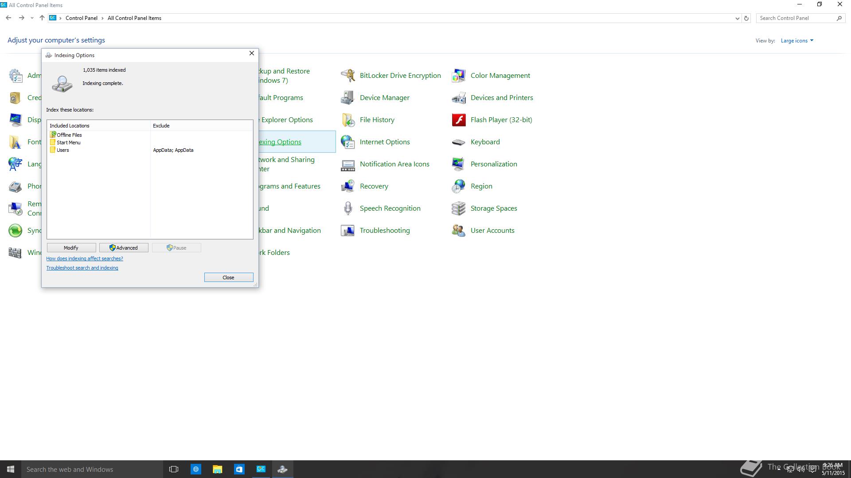The width and height of the screenshot is (851, 478).
Task: Open the Color Management icon
Action: click(x=459, y=76)
